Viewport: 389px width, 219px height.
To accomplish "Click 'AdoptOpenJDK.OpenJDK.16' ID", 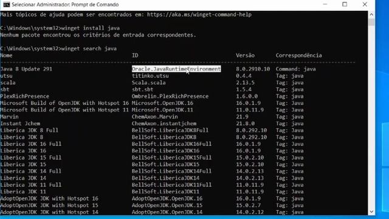I will tap(167, 199).
